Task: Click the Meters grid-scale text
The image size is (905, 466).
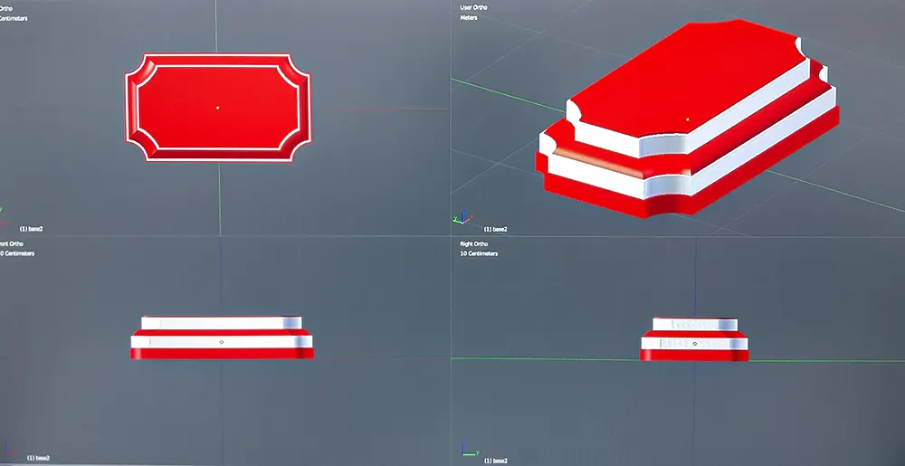Action: point(468,18)
